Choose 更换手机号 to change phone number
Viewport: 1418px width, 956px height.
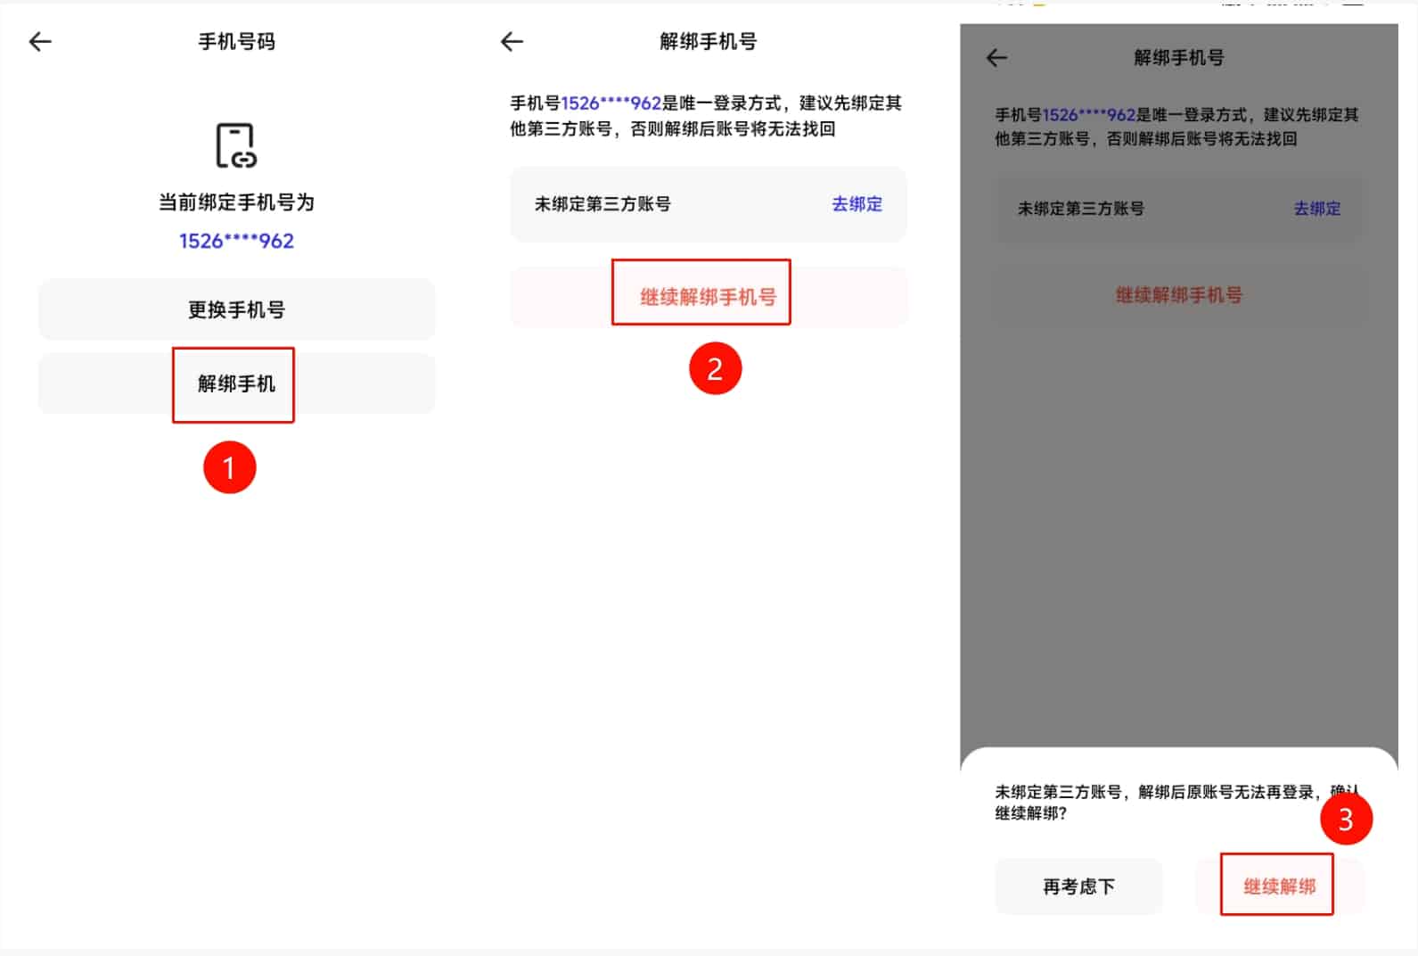pyautogui.click(x=236, y=310)
